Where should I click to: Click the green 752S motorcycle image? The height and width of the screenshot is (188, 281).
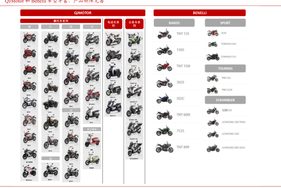click(x=164, y=131)
